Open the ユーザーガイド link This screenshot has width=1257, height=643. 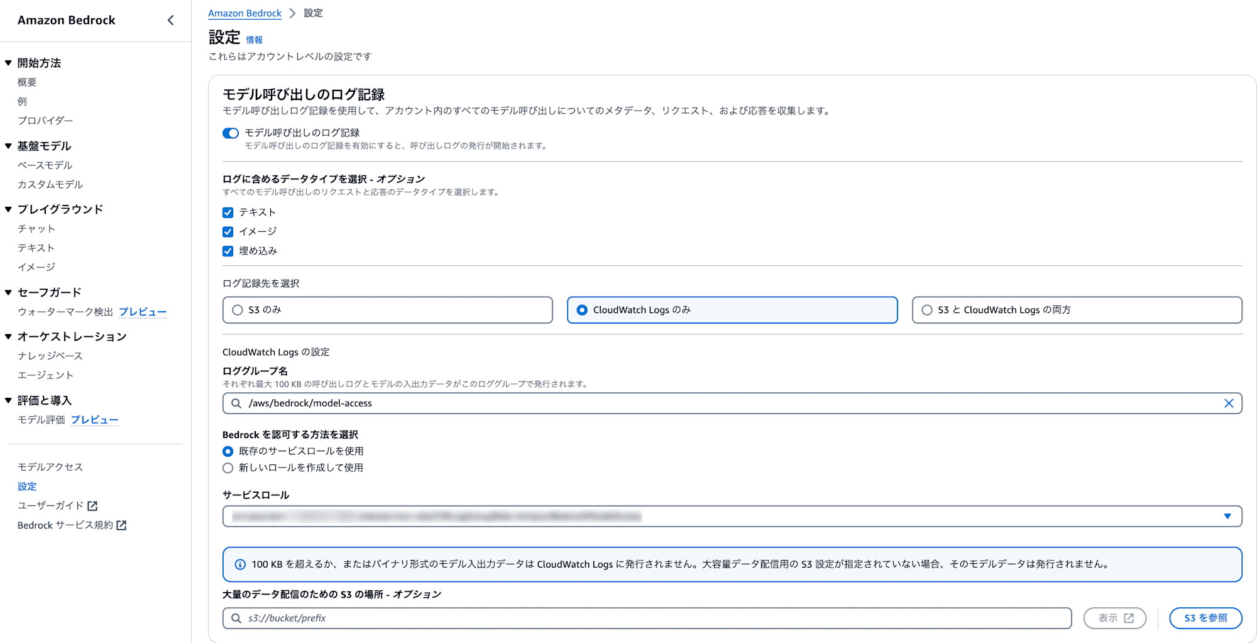click(x=50, y=506)
